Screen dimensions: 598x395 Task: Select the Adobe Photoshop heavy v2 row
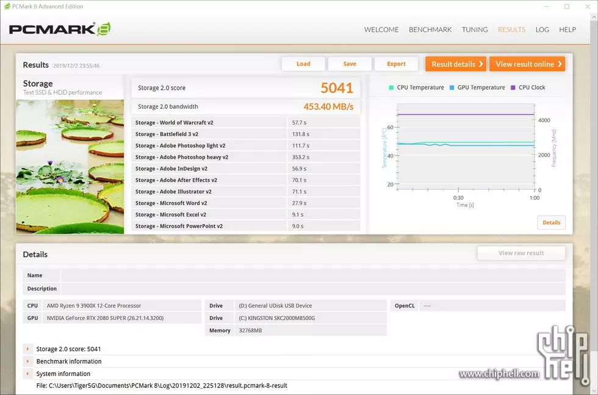pos(245,157)
